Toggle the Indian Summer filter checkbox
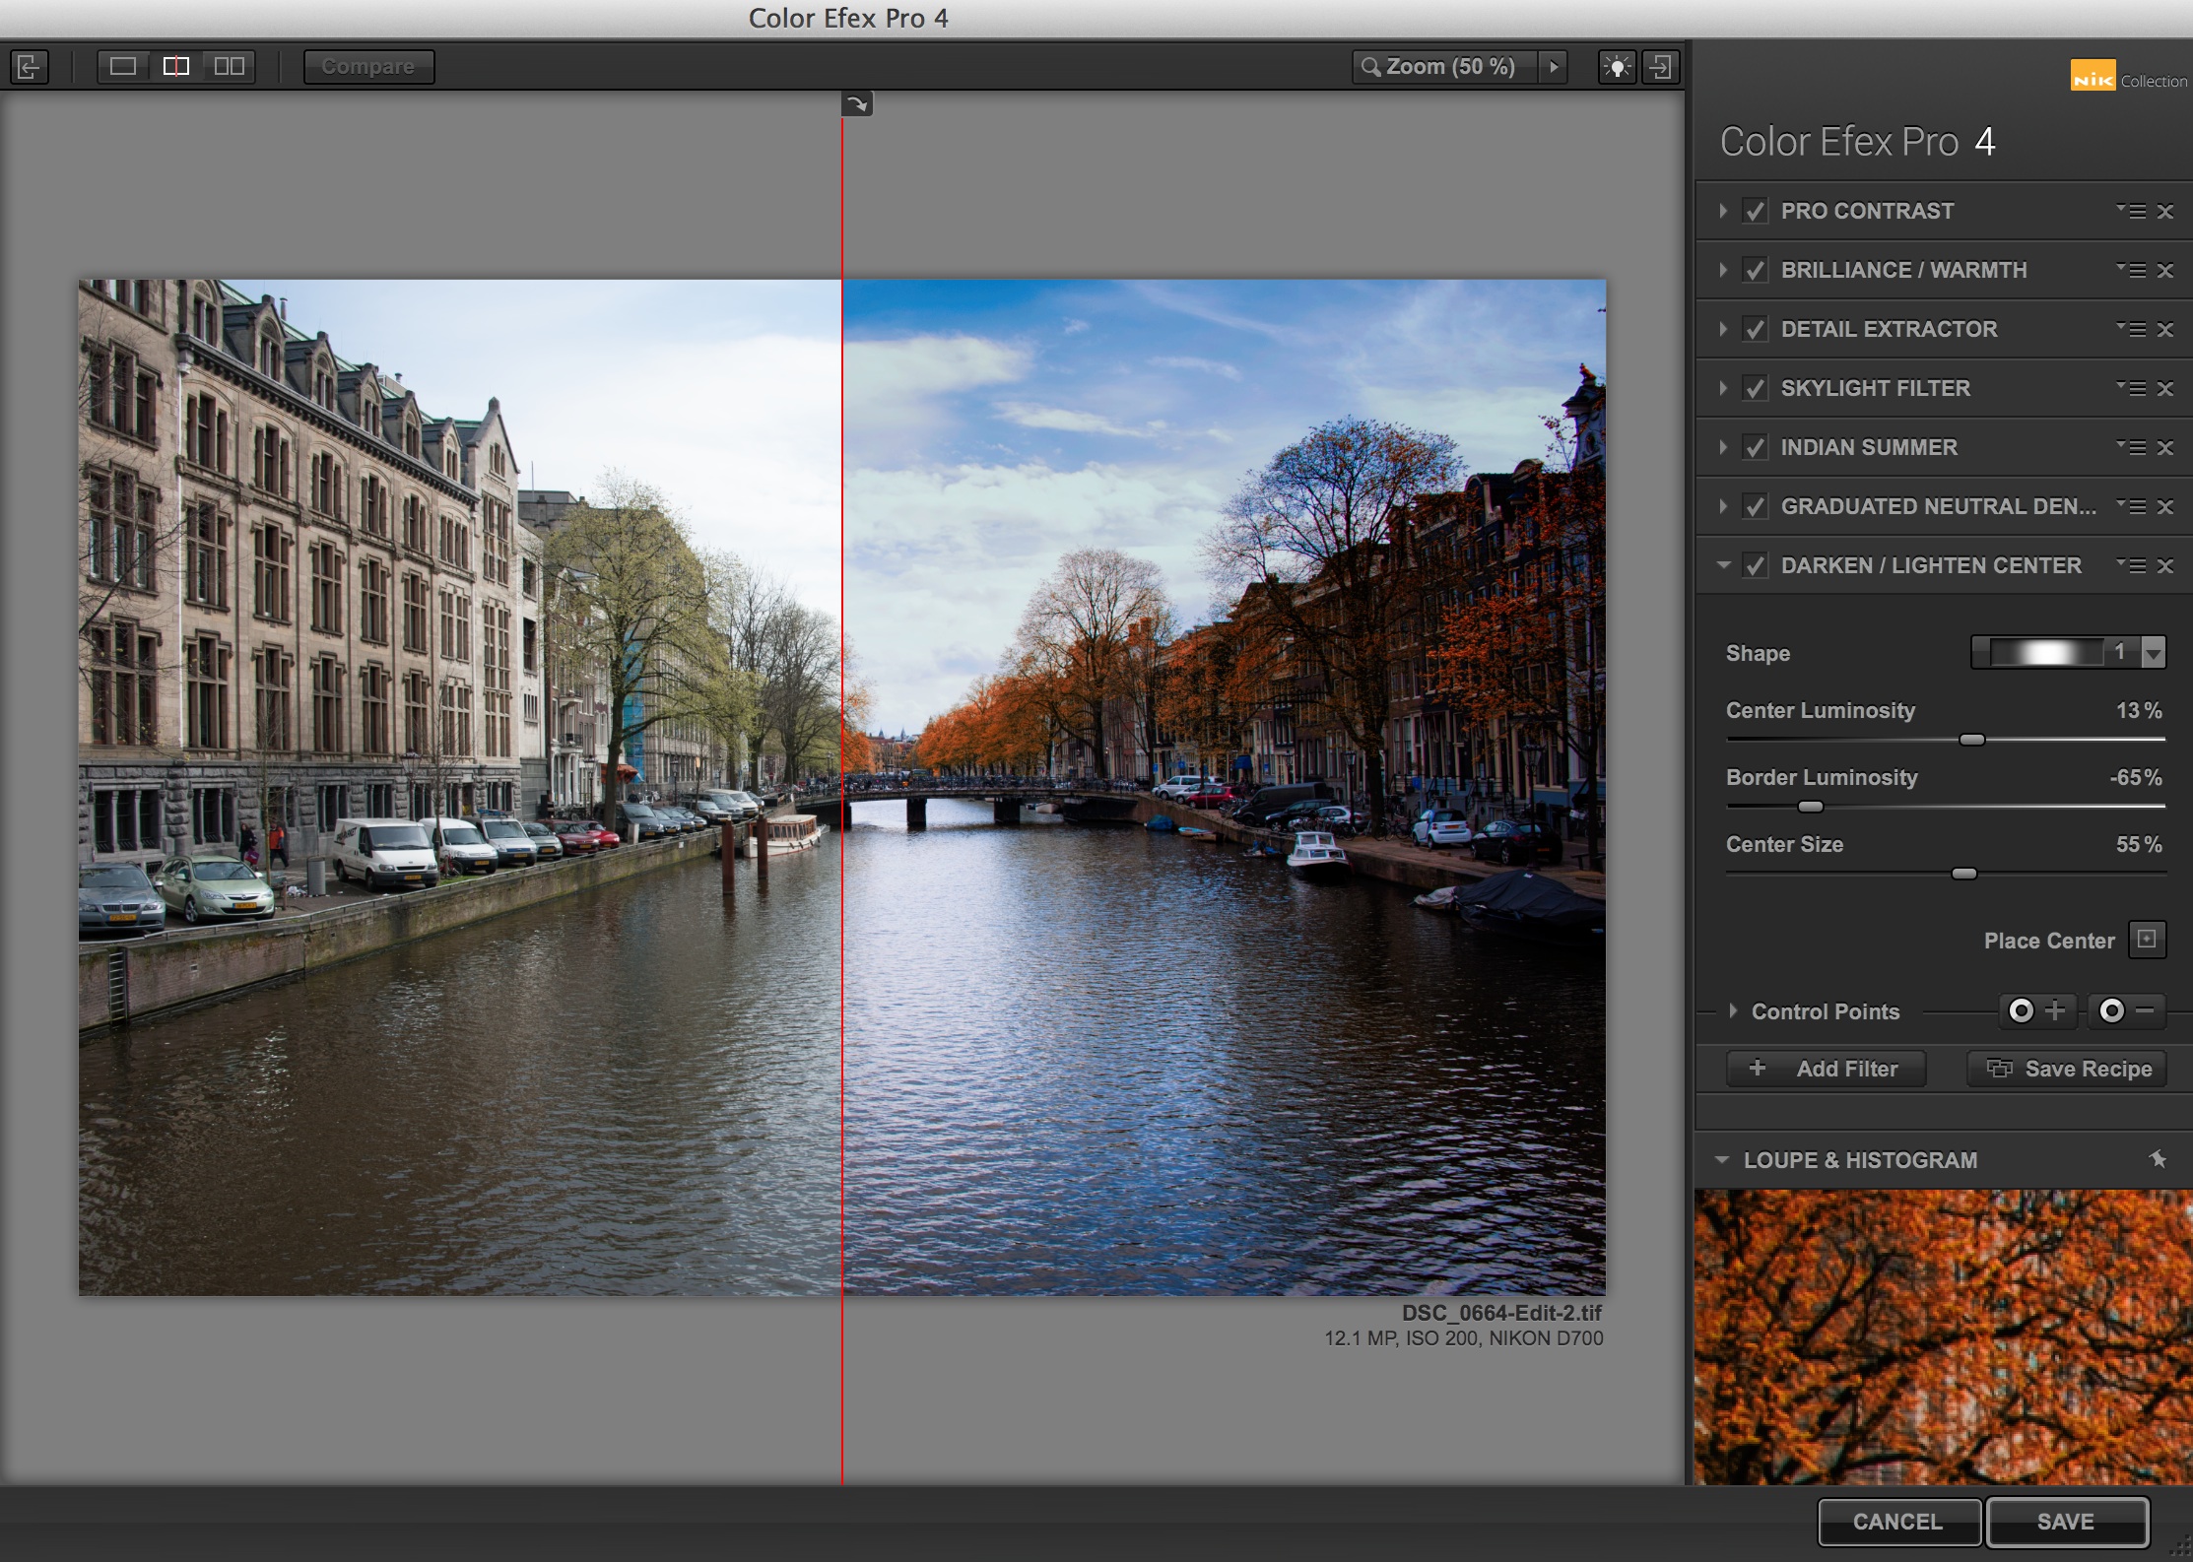 pos(1755,447)
